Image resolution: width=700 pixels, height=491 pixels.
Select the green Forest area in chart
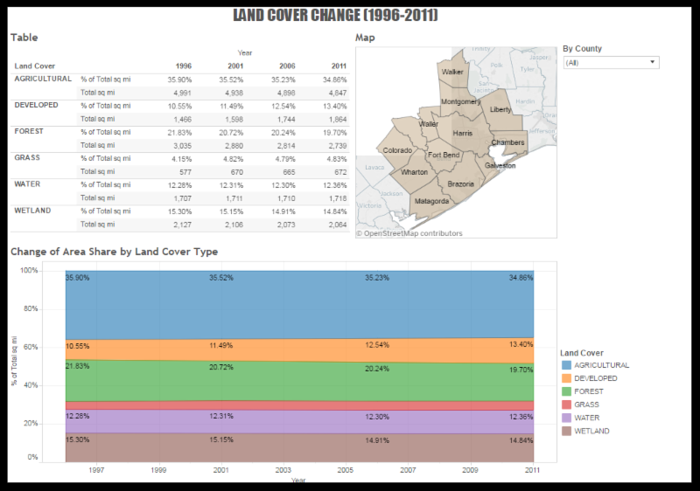click(299, 381)
